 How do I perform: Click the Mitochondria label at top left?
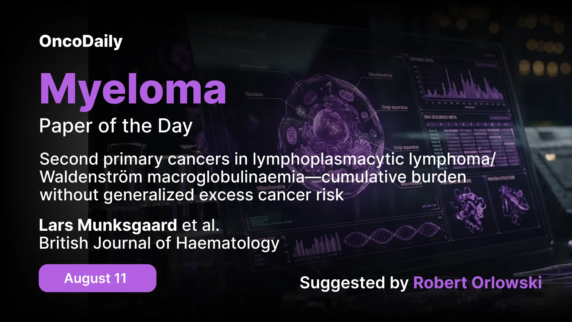[254, 67]
